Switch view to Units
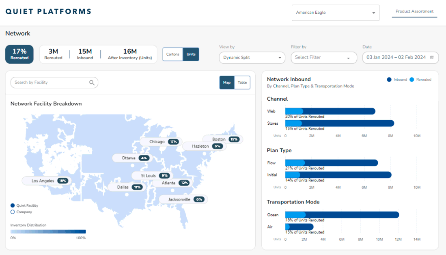The width and height of the screenshot is (446, 255). [191, 54]
